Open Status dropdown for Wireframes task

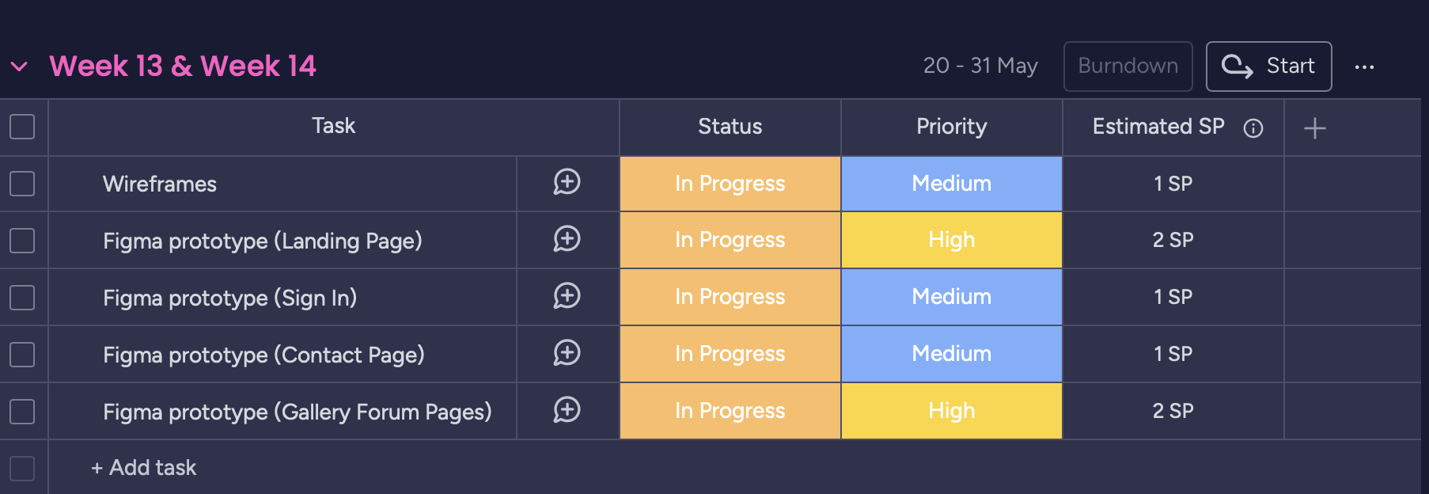click(x=730, y=184)
